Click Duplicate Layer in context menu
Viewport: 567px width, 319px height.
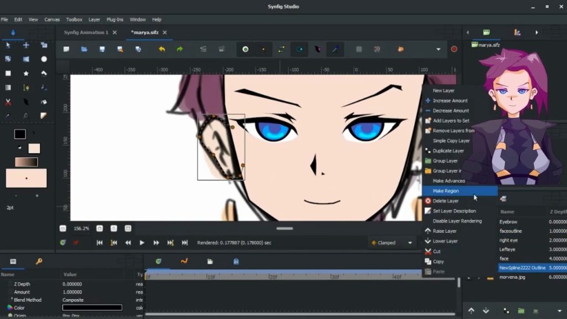tap(448, 151)
